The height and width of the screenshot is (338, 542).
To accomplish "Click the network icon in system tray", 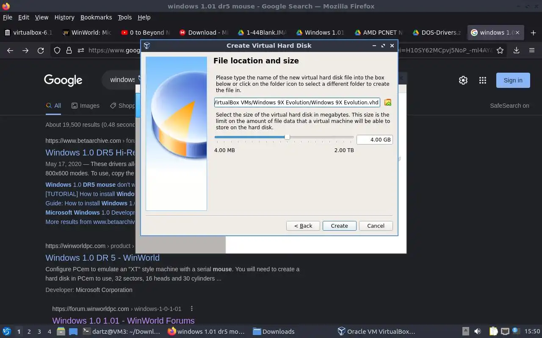I will pyautogui.click(x=505, y=331).
